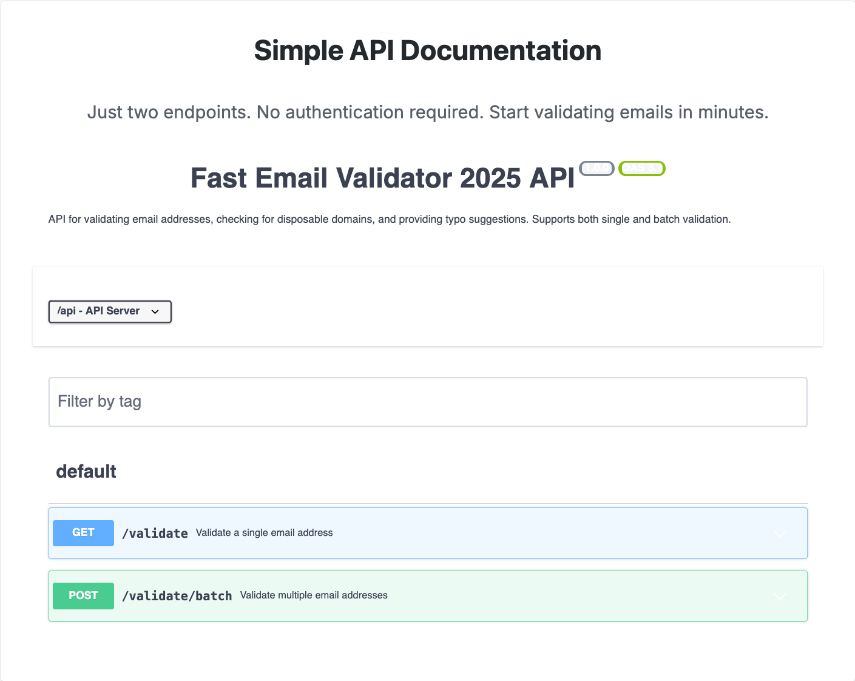Click the Filter by tag input field
The width and height of the screenshot is (855, 681).
coord(428,402)
